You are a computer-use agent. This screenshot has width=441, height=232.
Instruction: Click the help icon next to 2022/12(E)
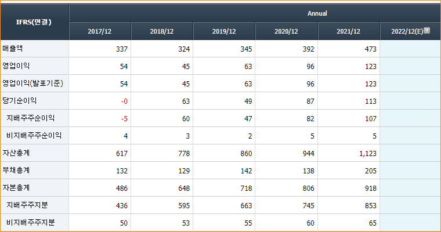426,30
